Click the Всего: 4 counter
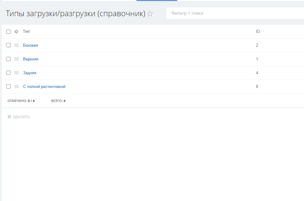Viewport: 304px width, 201px height. pyautogui.click(x=58, y=101)
